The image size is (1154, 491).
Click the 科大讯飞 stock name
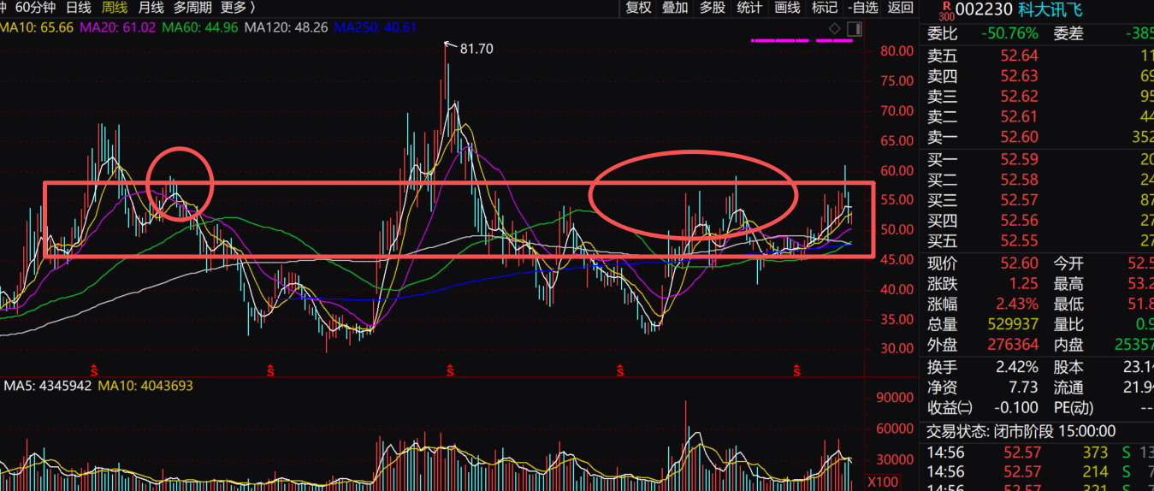tap(1050, 10)
